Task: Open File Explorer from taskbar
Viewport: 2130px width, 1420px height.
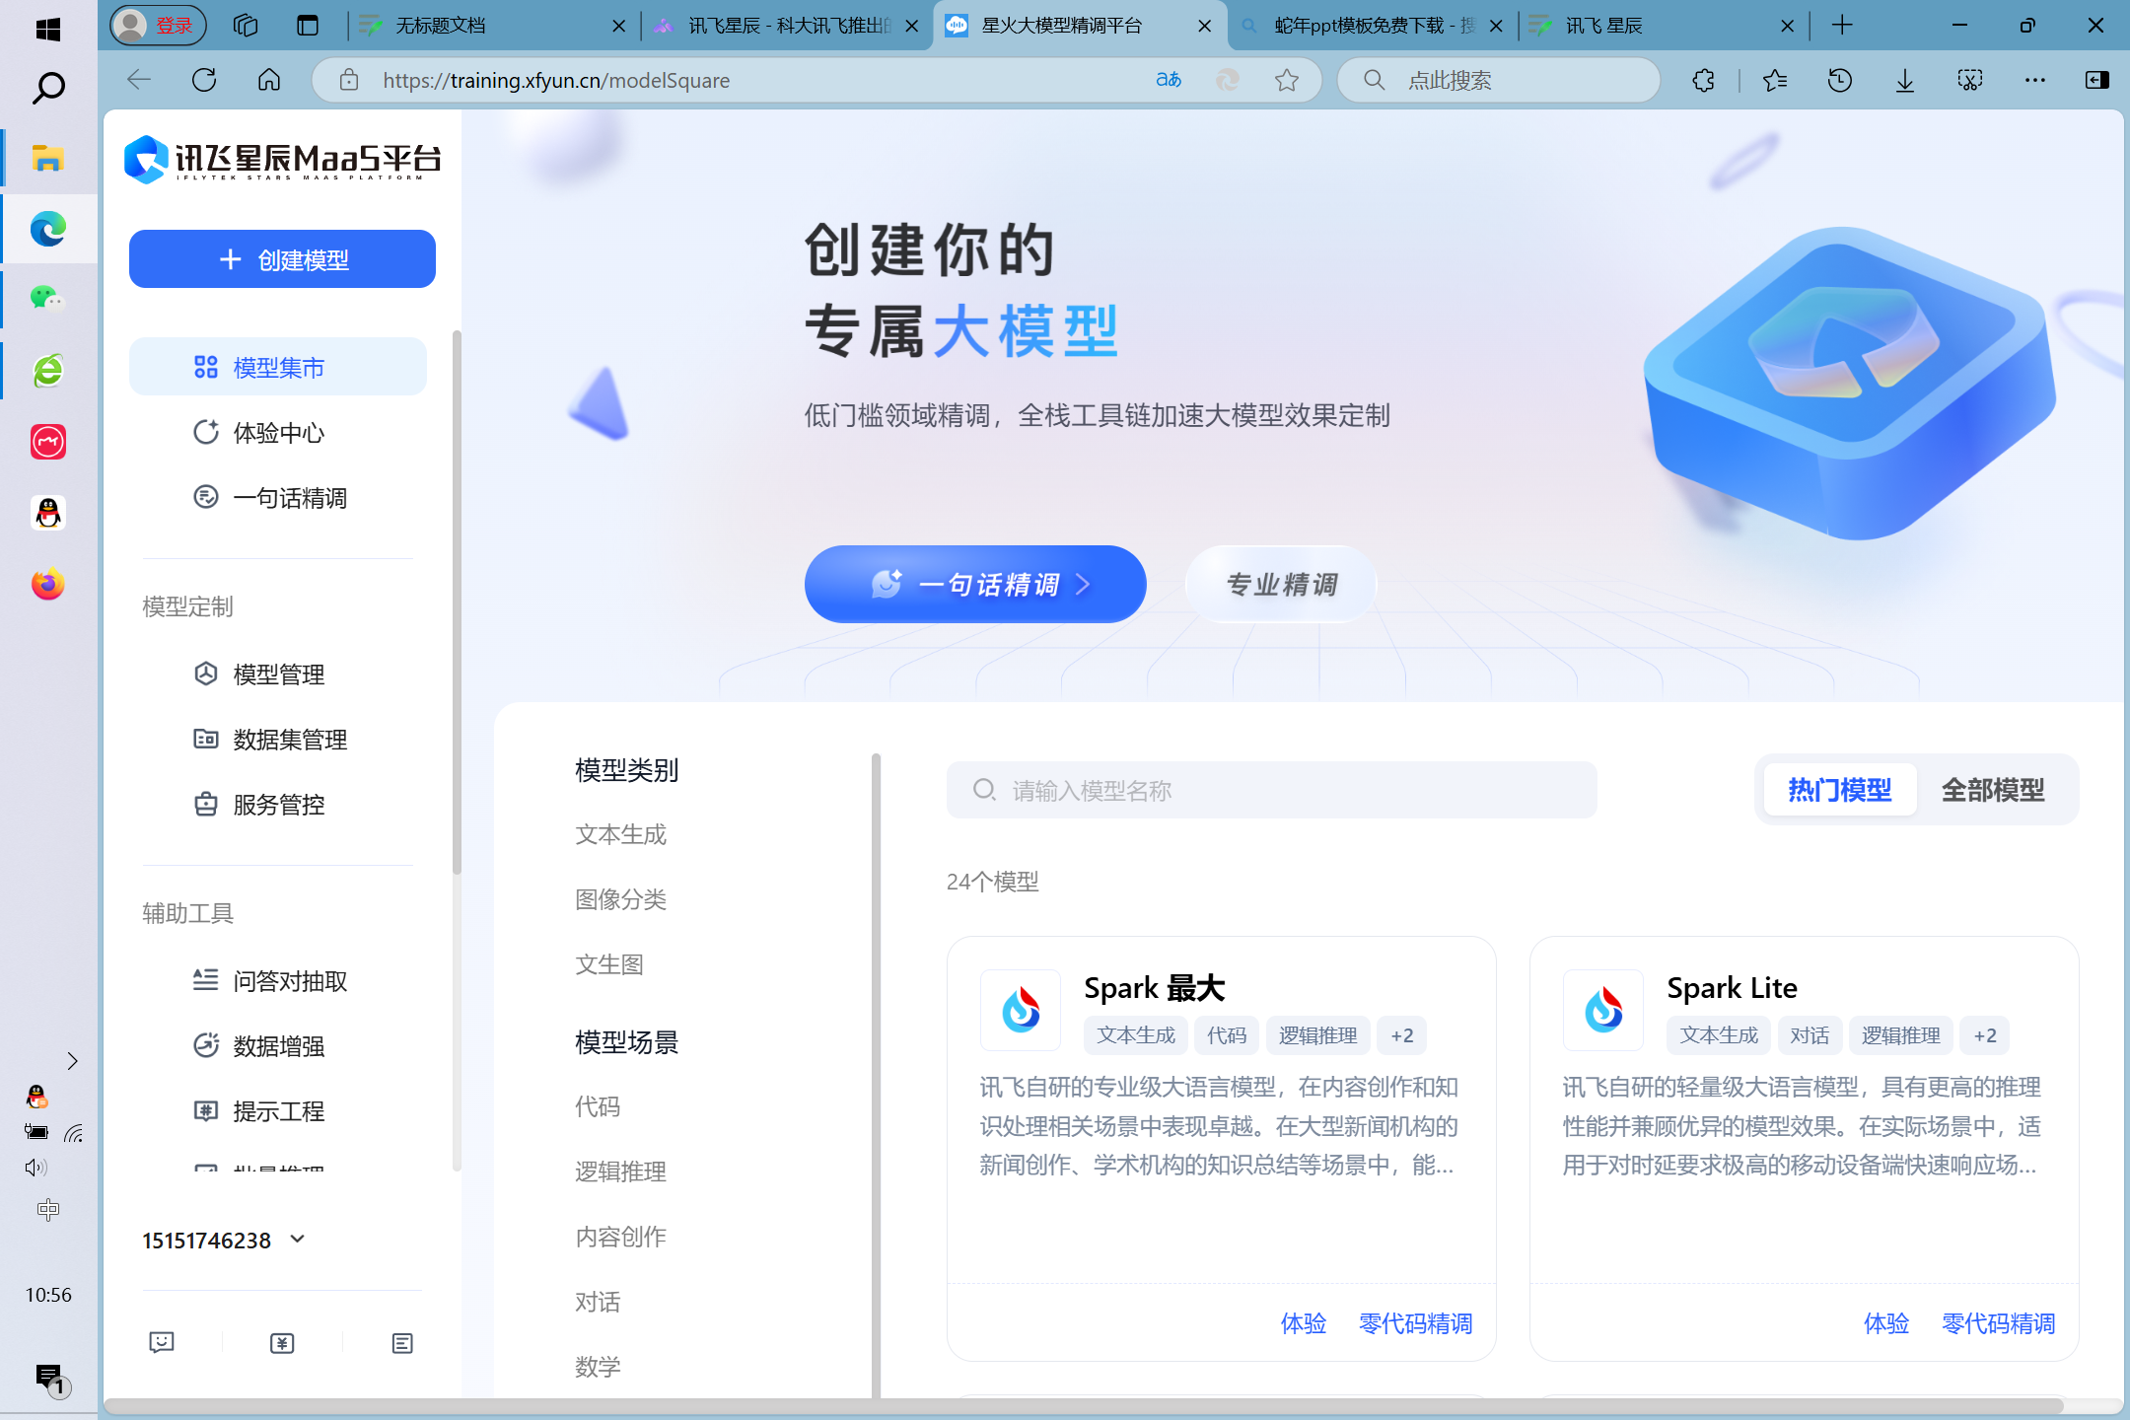Action: (48, 158)
